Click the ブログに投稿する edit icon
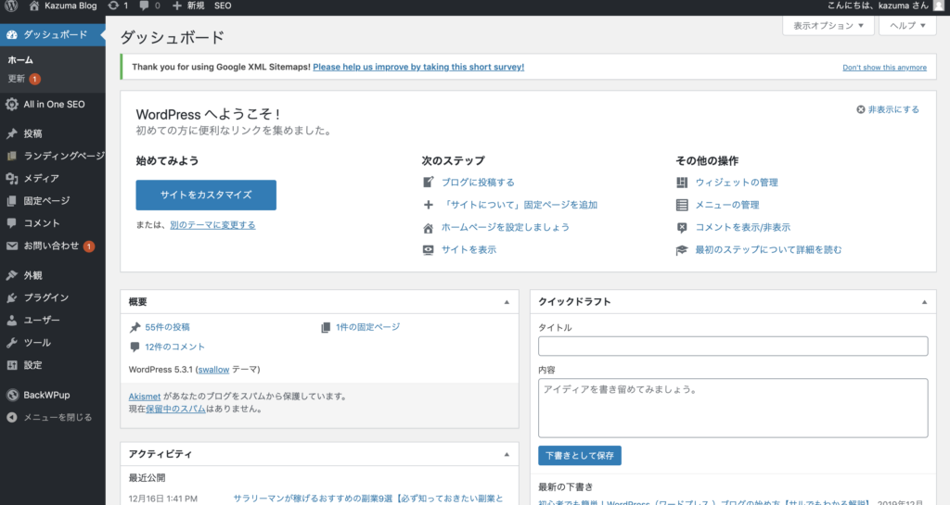 coord(429,182)
